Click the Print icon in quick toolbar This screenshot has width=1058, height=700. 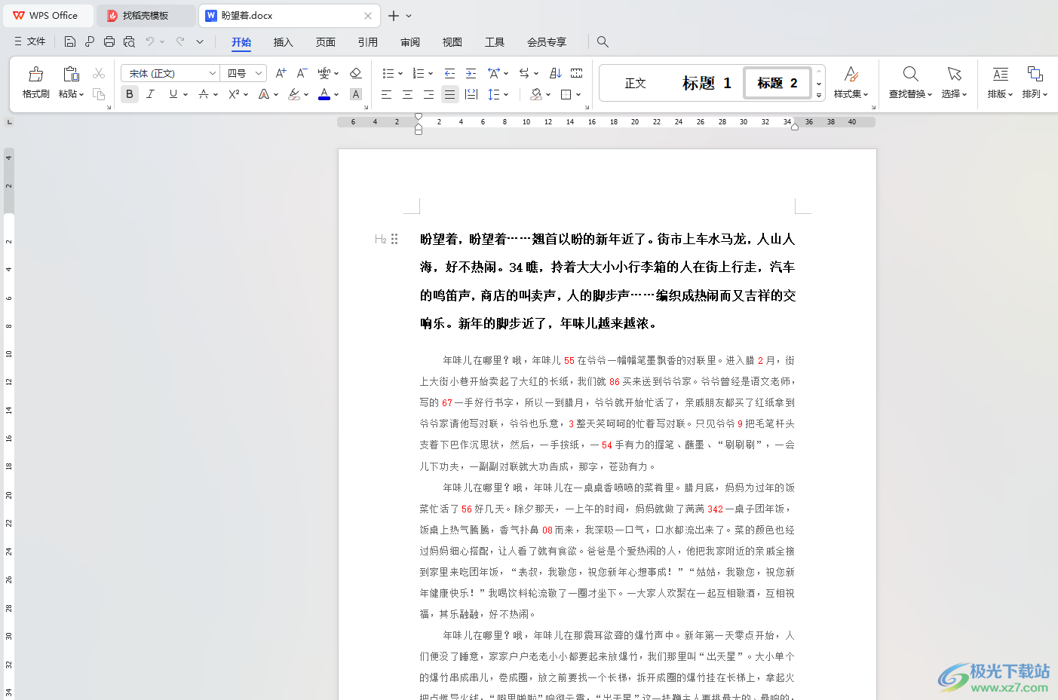pos(109,41)
